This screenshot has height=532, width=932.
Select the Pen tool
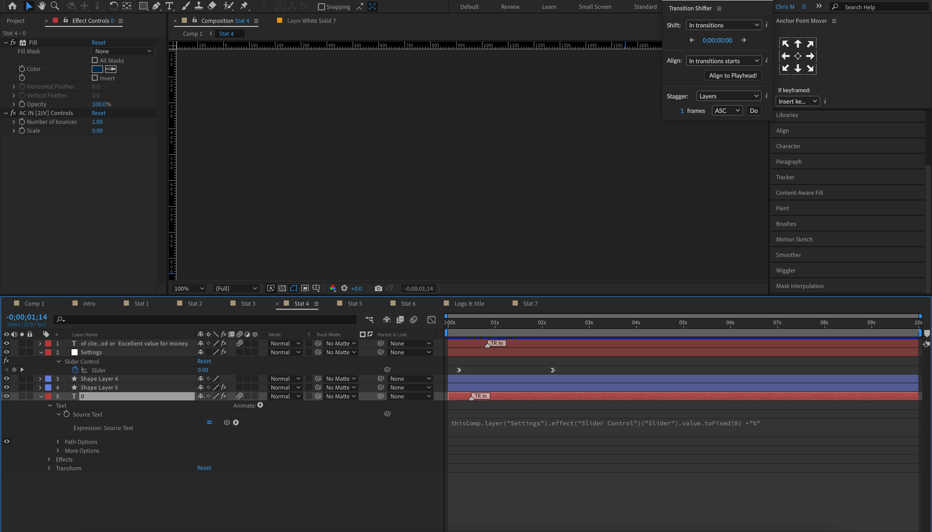click(156, 6)
